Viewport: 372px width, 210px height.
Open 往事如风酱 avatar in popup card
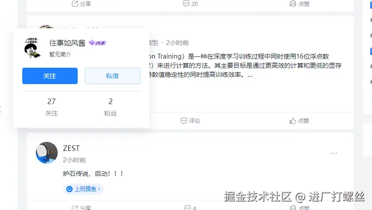(33, 48)
